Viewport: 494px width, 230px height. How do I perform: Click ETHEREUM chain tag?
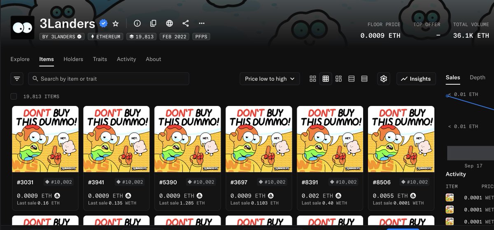click(x=105, y=37)
